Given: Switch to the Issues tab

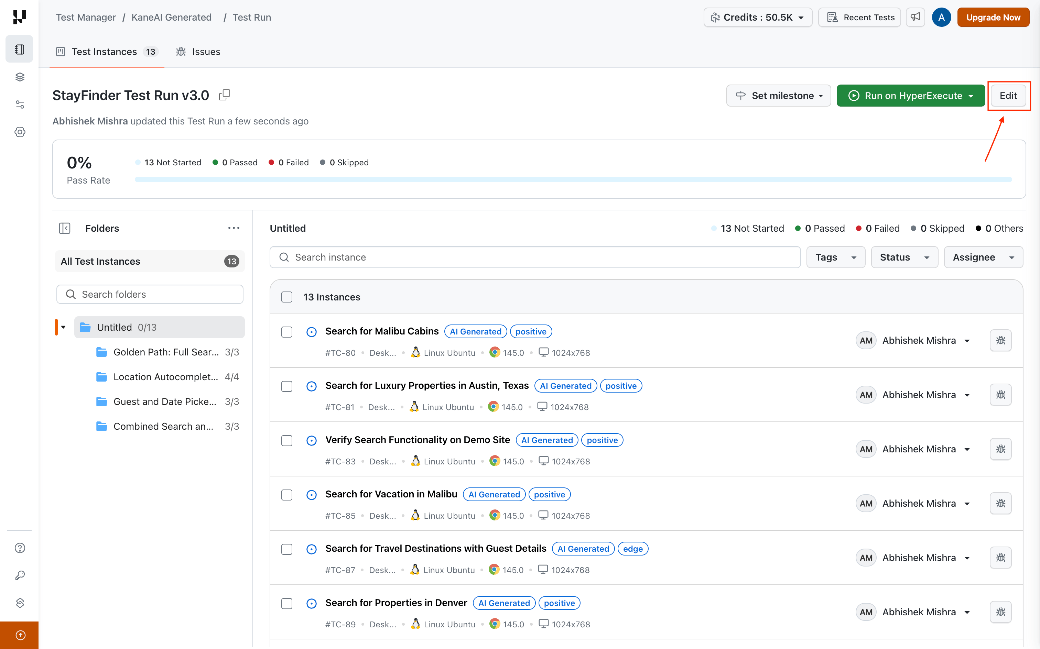Looking at the screenshot, I should [198, 52].
